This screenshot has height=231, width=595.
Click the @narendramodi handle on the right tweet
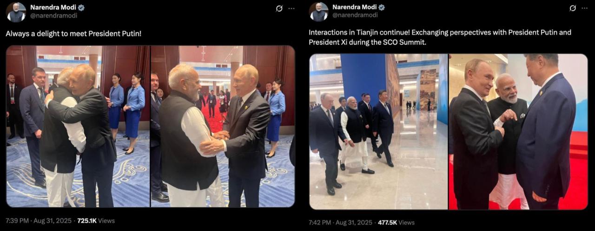(355, 15)
